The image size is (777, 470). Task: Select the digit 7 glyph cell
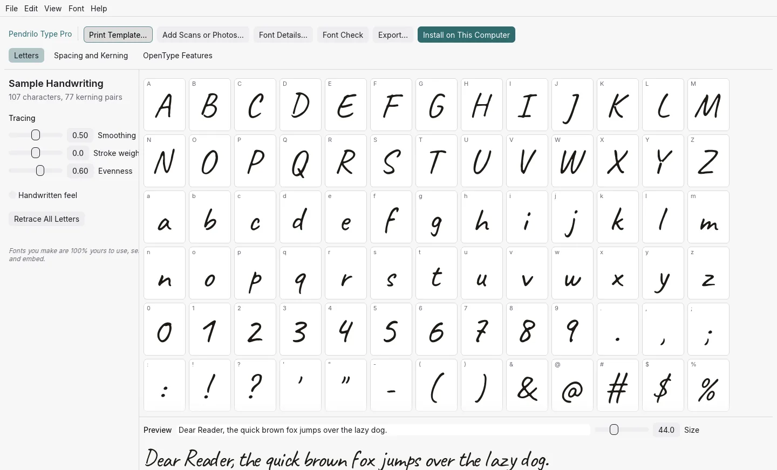coord(482,329)
